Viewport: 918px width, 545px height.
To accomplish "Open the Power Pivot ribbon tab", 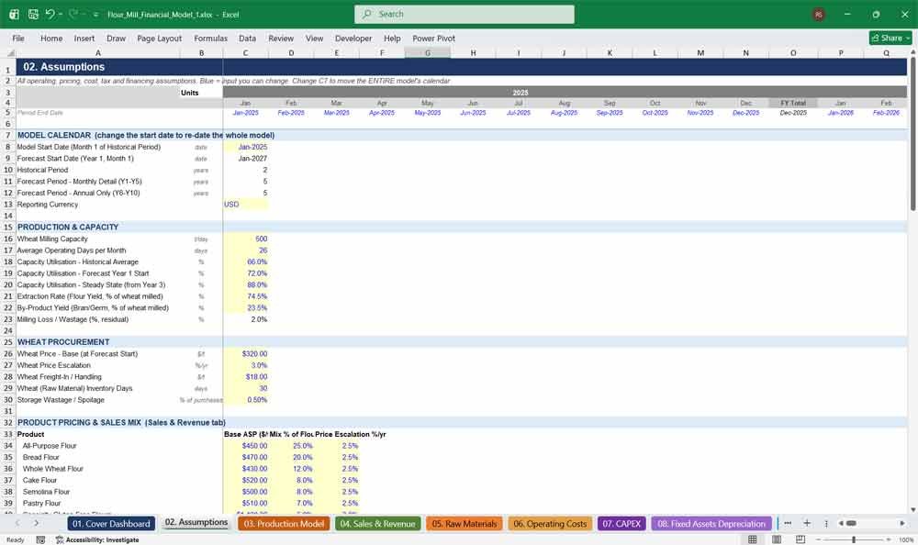I will [x=434, y=38].
